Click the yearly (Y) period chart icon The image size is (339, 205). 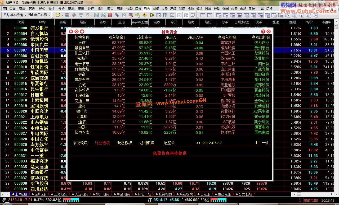pos(295,15)
